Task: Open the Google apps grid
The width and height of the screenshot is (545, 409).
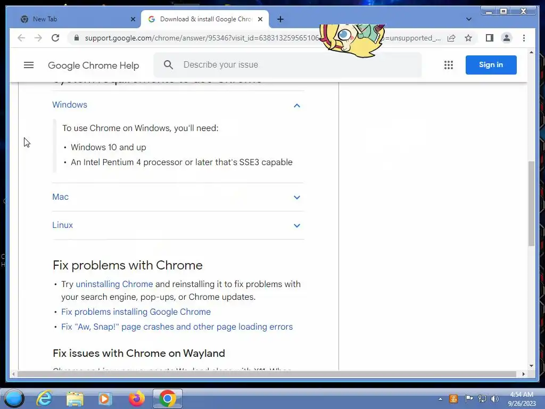Action: pos(448,65)
